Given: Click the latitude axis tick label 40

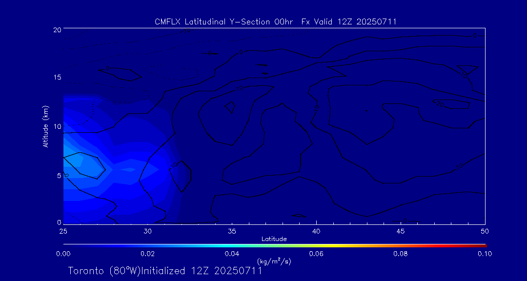Looking at the screenshot, I should pos(316,231).
